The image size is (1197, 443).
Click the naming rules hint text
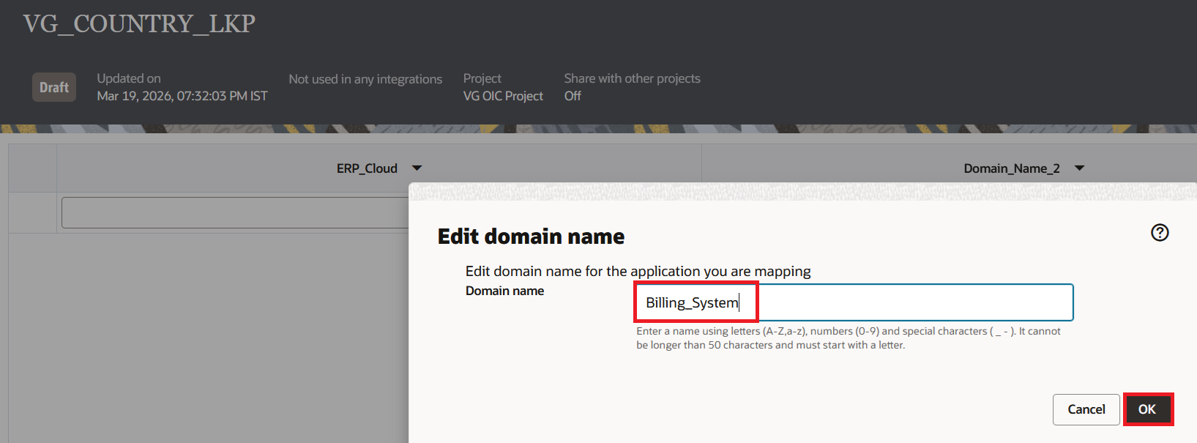click(848, 338)
